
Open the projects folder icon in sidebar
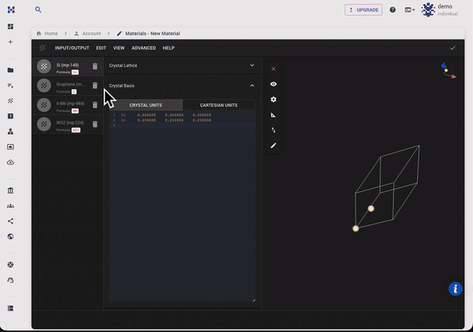click(10, 70)
